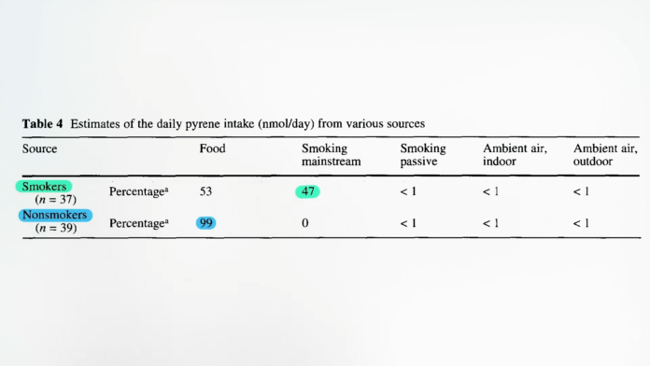
Task: Click Percentage label in Nonsmokers row
Action: (138, 223)
